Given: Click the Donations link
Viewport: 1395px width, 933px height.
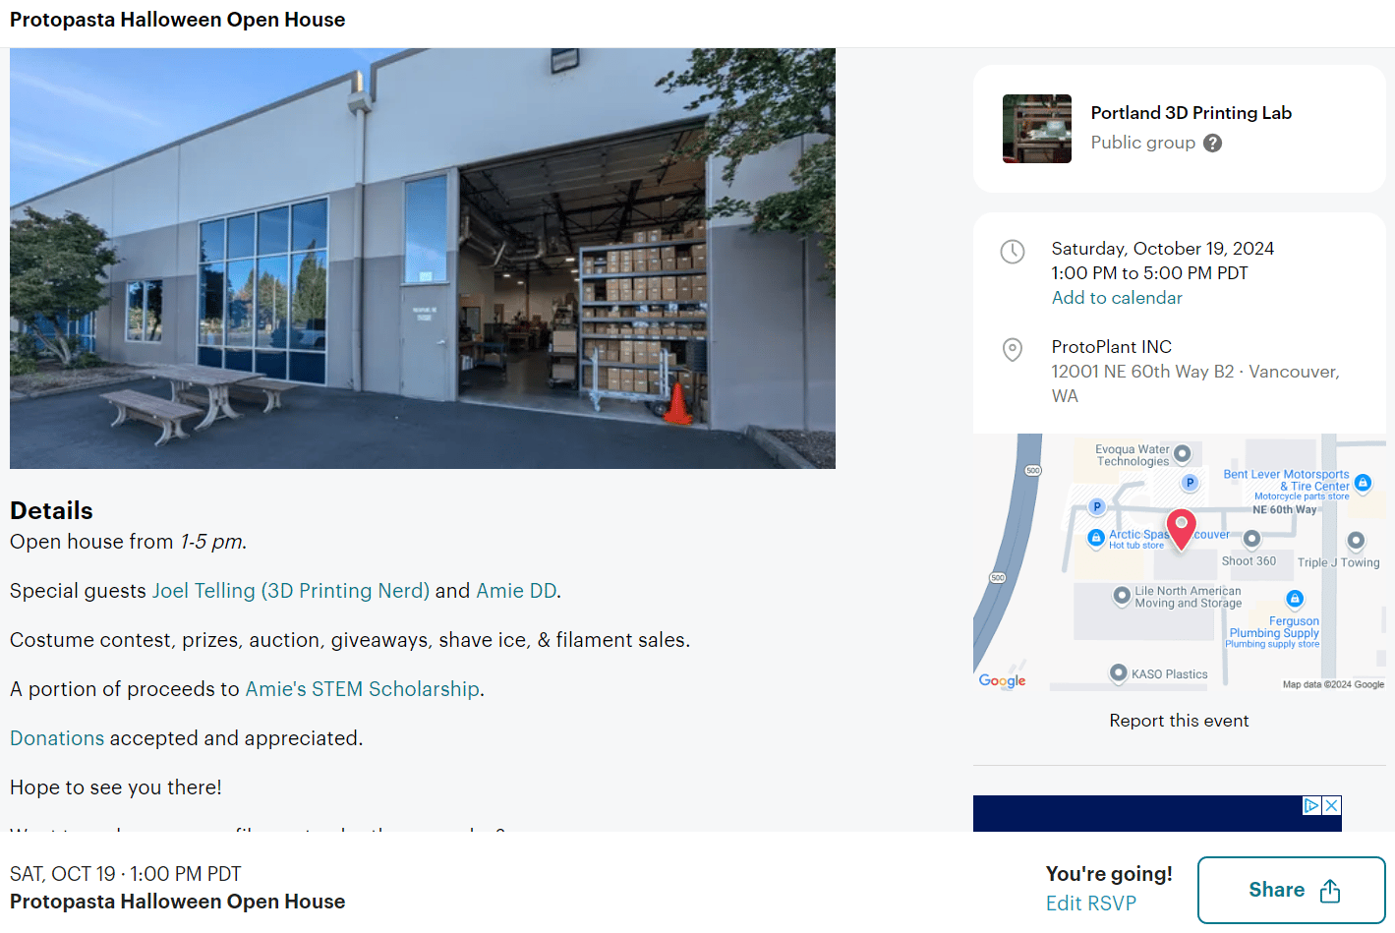Looking at the screenshot, I should point(57,738).
